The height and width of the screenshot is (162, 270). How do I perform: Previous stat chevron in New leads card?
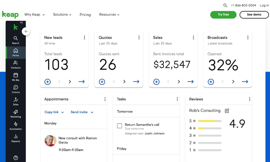[x=59, y=82]
